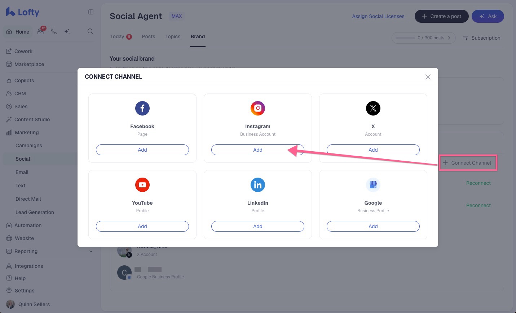Open Quinn Sellers profile menu
This screenshot has height=313, width=516.
(x=28, y=304)
